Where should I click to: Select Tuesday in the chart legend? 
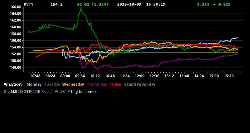coord(52,85)
